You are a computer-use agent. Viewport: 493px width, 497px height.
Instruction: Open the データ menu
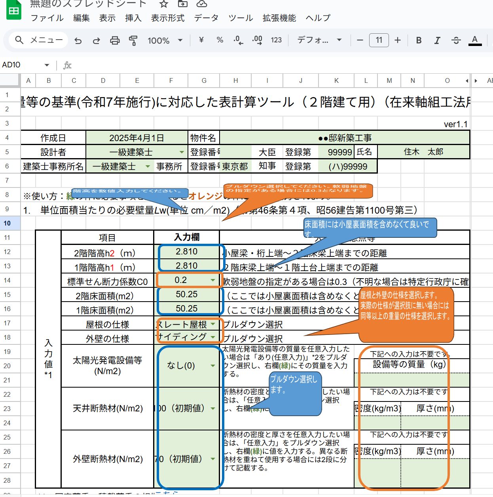tap(207, 18)
